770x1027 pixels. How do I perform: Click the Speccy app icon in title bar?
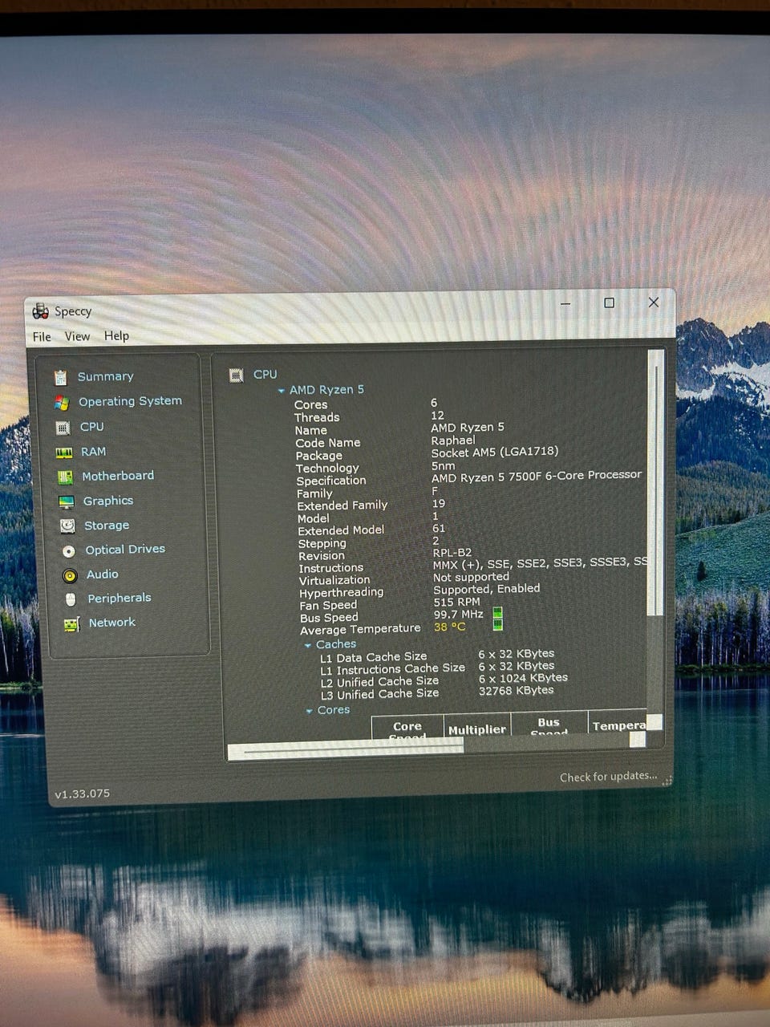[x=40, y=311]
